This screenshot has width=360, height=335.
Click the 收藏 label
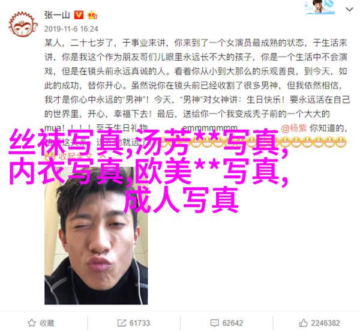coord(47,323)
